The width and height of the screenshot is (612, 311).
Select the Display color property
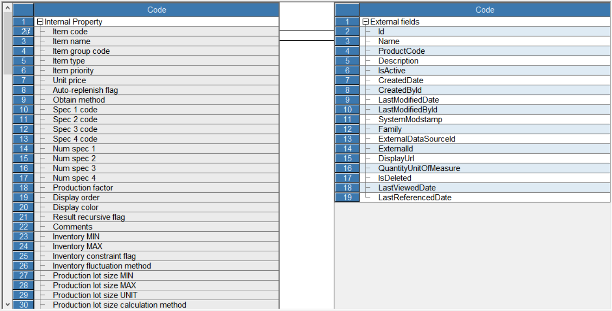click(x=75, y=207)
